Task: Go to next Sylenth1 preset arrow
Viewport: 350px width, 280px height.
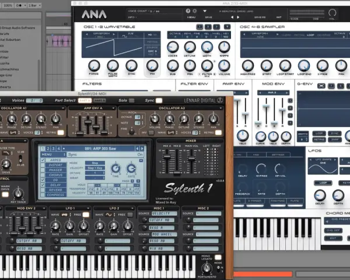Action: tap(142, 149)
